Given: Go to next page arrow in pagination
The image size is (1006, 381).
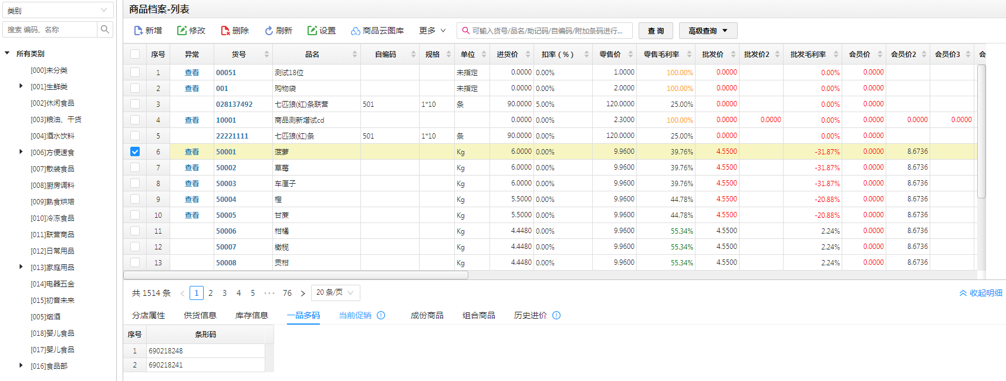Looking at the screenshot, I should point(303,293).
